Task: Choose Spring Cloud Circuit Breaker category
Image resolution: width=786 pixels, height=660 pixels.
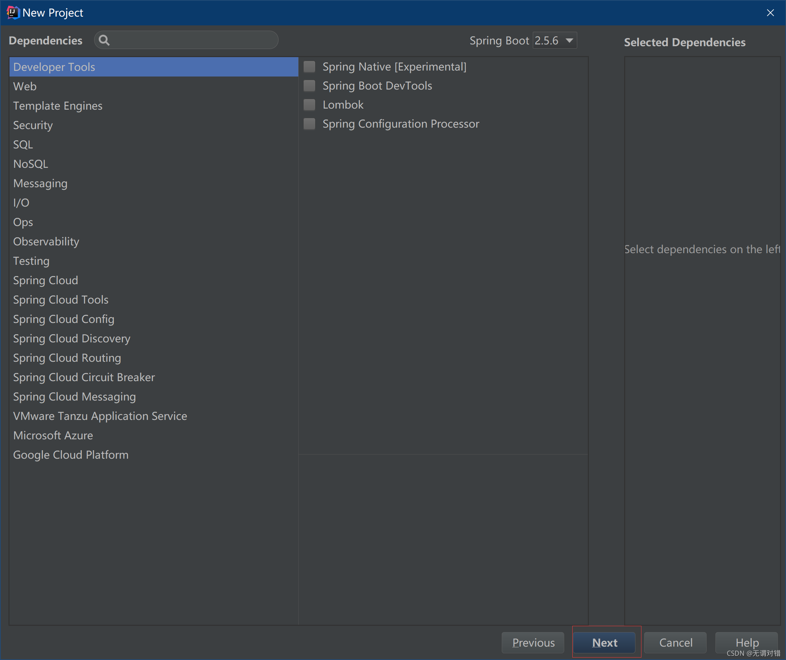Action: pyautogui.click(x=154, y=378)
